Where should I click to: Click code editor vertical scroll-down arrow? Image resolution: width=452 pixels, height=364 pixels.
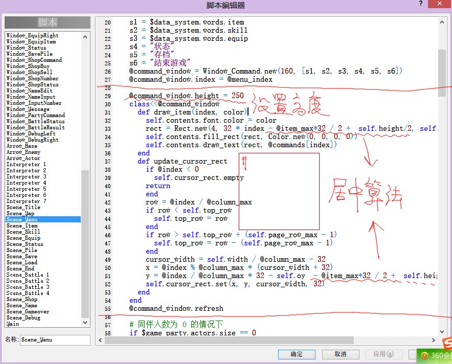pos(442,332)
